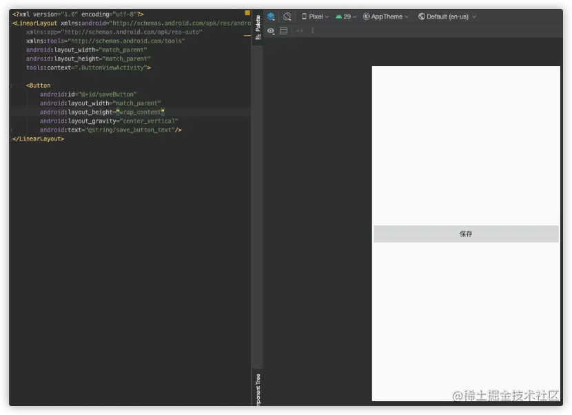Toggle the preview orientation icon
Viewport: 572px width, 415px height.
(287, 17)
